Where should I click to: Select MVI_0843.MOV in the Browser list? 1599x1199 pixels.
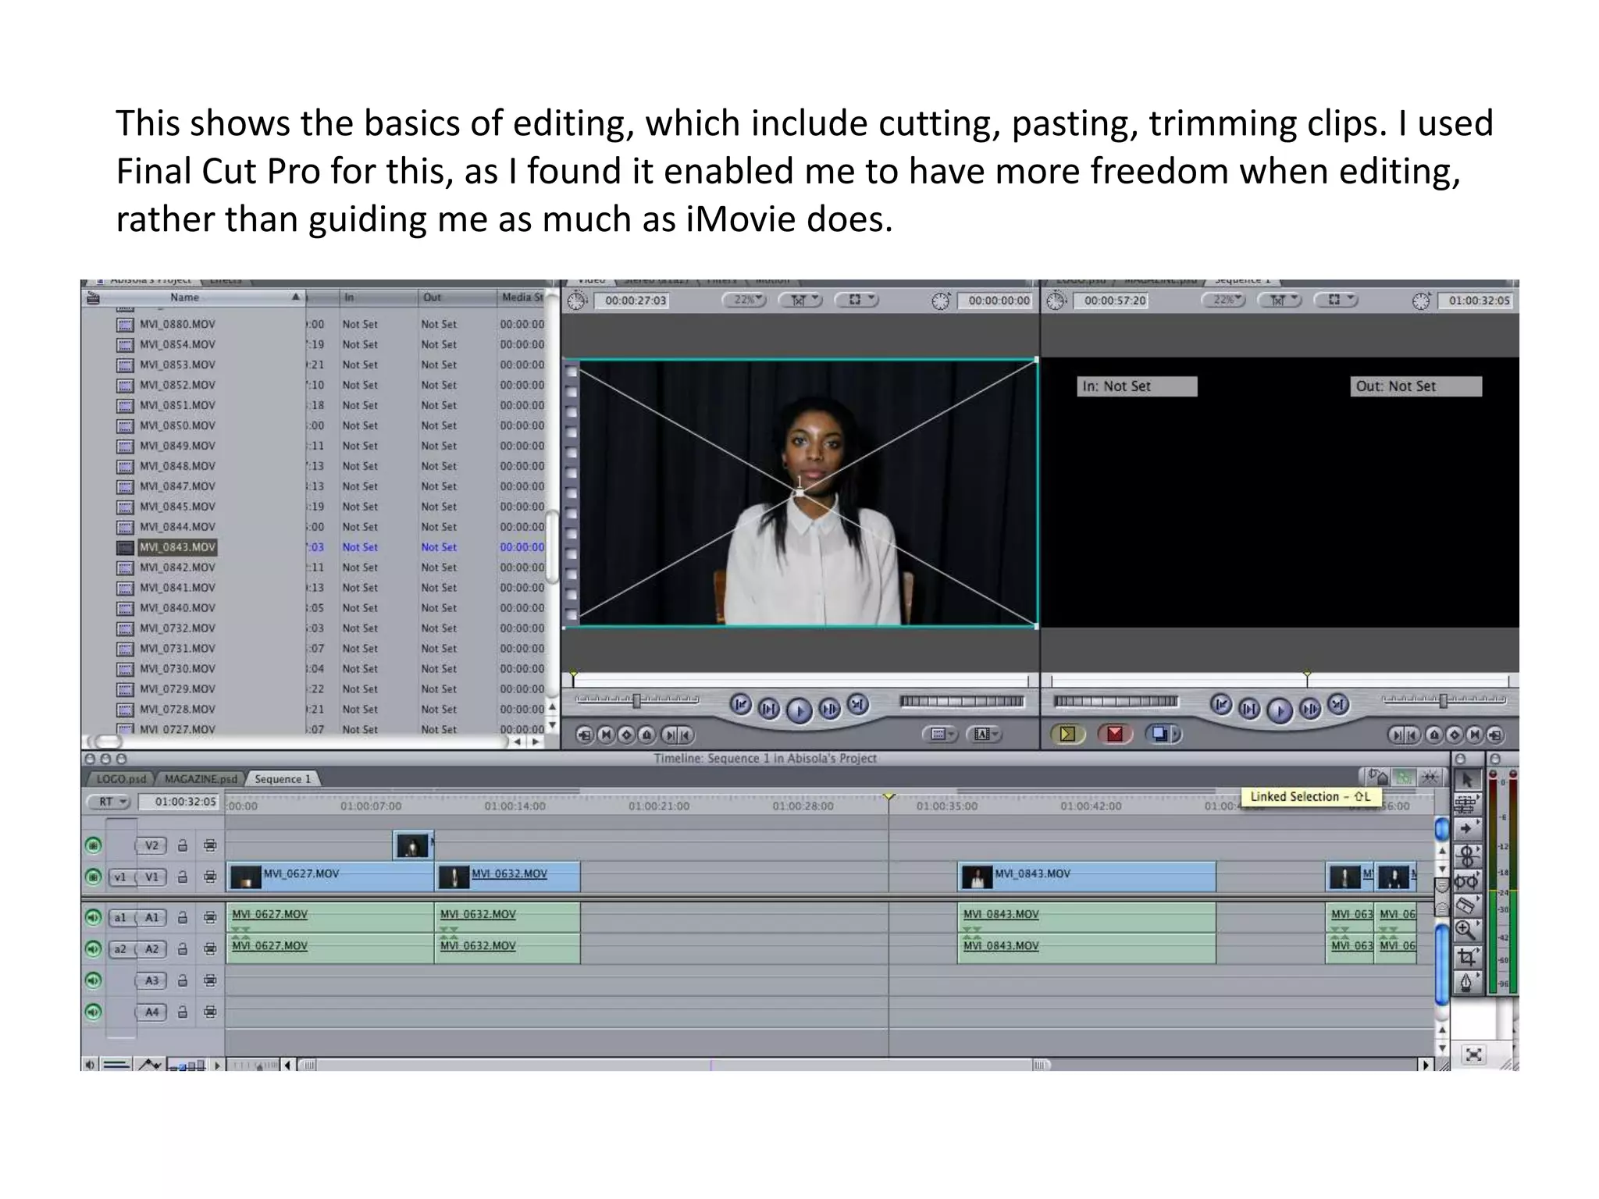tap(177, 547)
